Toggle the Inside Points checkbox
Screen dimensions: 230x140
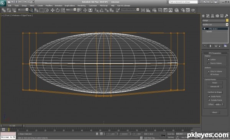click(x=209, y=96)
